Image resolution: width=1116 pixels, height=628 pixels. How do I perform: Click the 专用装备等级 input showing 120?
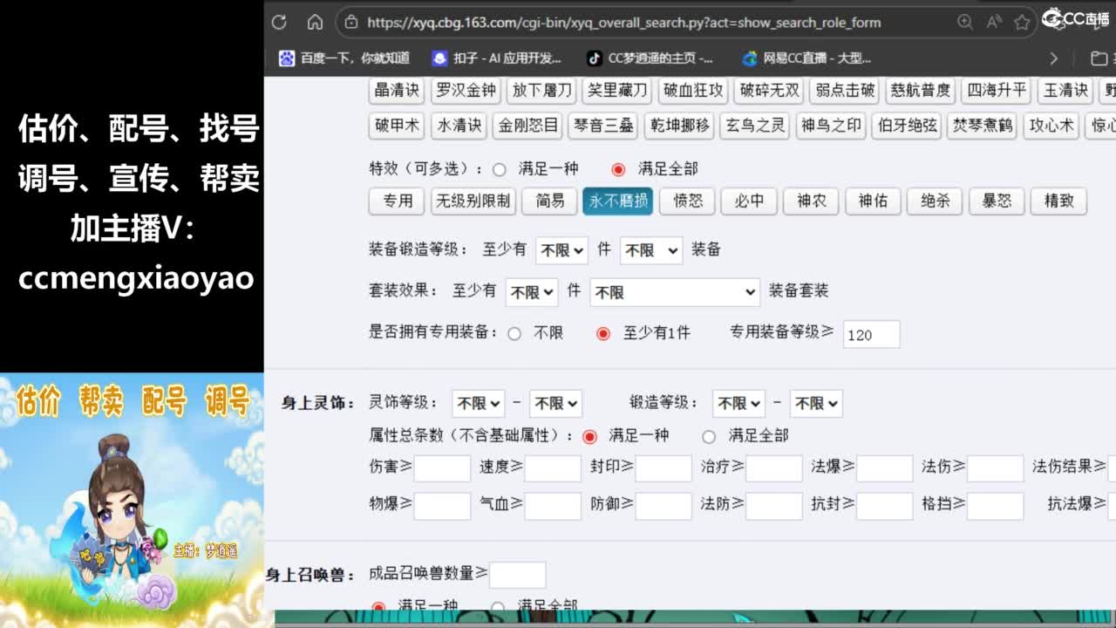[x=872, y=334]
